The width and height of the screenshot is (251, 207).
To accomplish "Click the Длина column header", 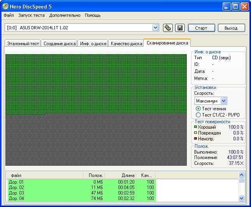I will (x=121, y=175).
